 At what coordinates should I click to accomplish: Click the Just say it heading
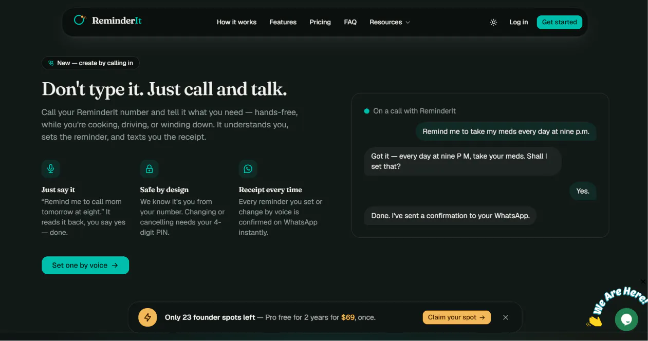pyautogui.click(x=58, y=190)
